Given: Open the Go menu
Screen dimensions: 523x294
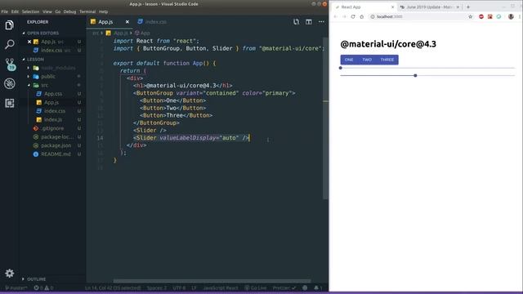Looking at the screenshot, I should pyautogui.click(x=58, y=11).
